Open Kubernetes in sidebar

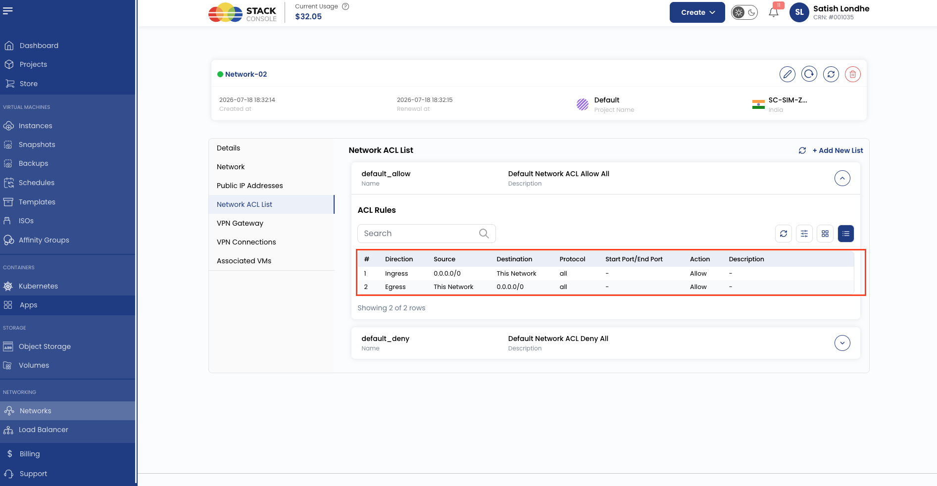pos(67,286)
